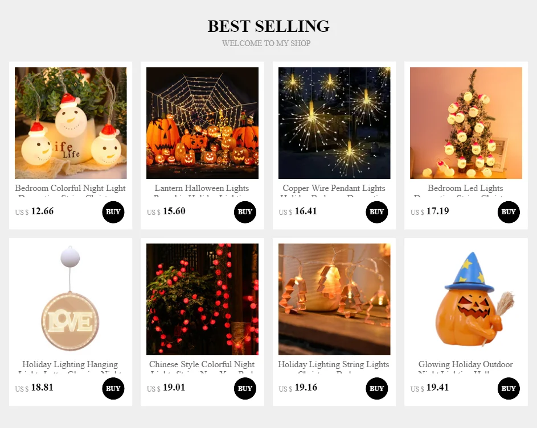Click BUY for Chinese Style Colorful Night lights

(245, 388)
